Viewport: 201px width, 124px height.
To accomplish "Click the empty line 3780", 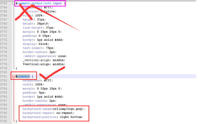I will pos(54,72).
